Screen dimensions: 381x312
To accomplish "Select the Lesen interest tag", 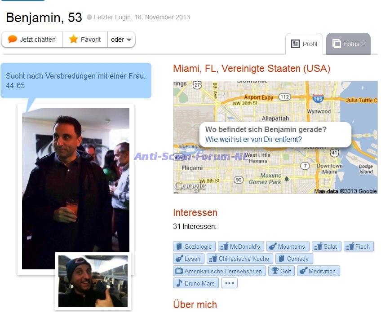I will coord(189,259).
